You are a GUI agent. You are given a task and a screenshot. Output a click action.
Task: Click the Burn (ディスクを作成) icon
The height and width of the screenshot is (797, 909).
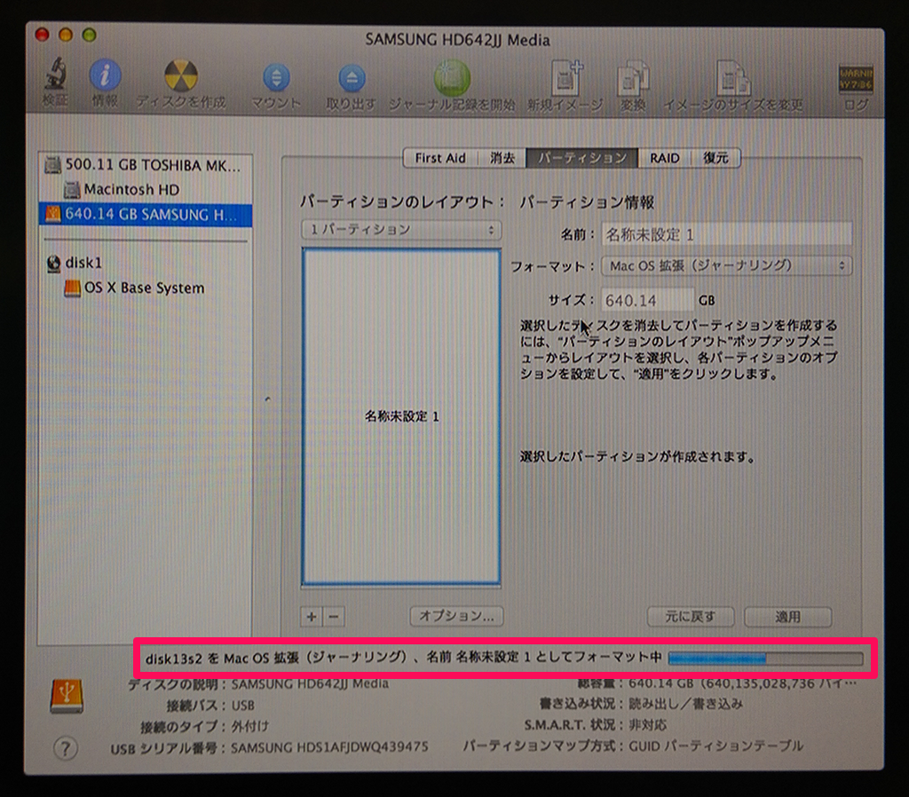click(181, 80)
